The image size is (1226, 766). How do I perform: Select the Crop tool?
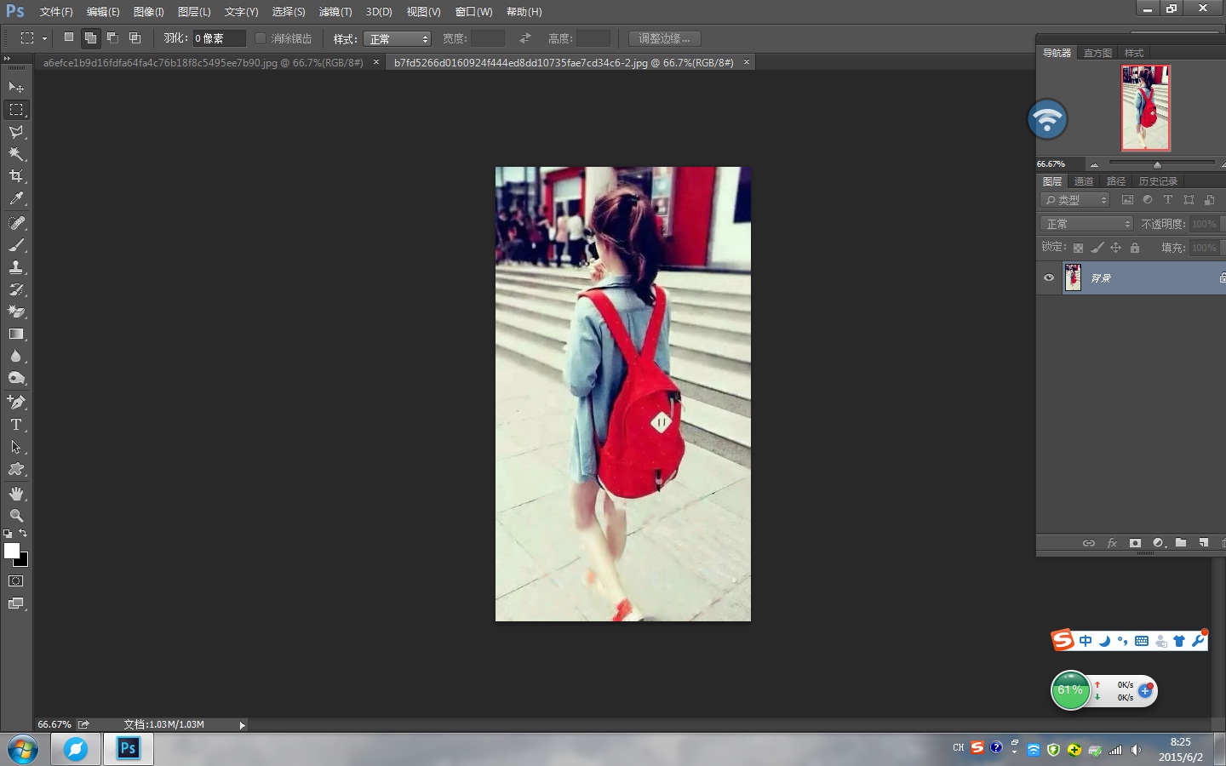(16, 176)
